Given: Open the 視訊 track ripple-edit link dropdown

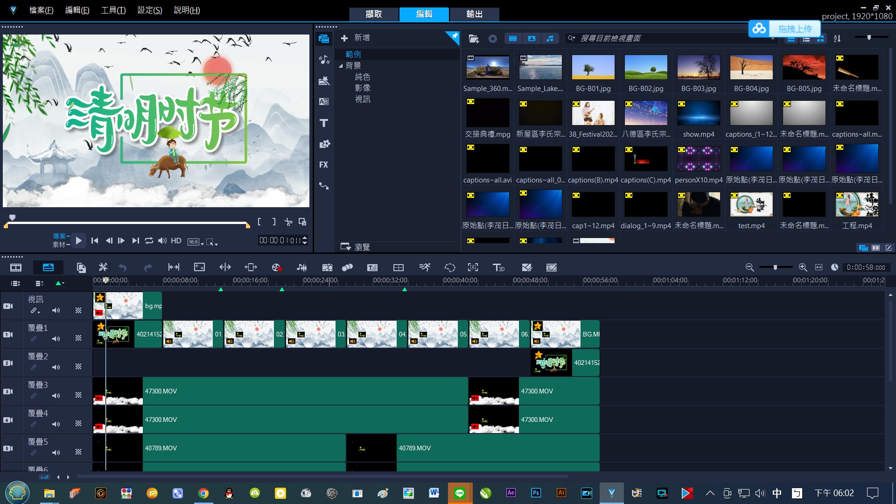Looking at the screenshot, I should point(35,311).
